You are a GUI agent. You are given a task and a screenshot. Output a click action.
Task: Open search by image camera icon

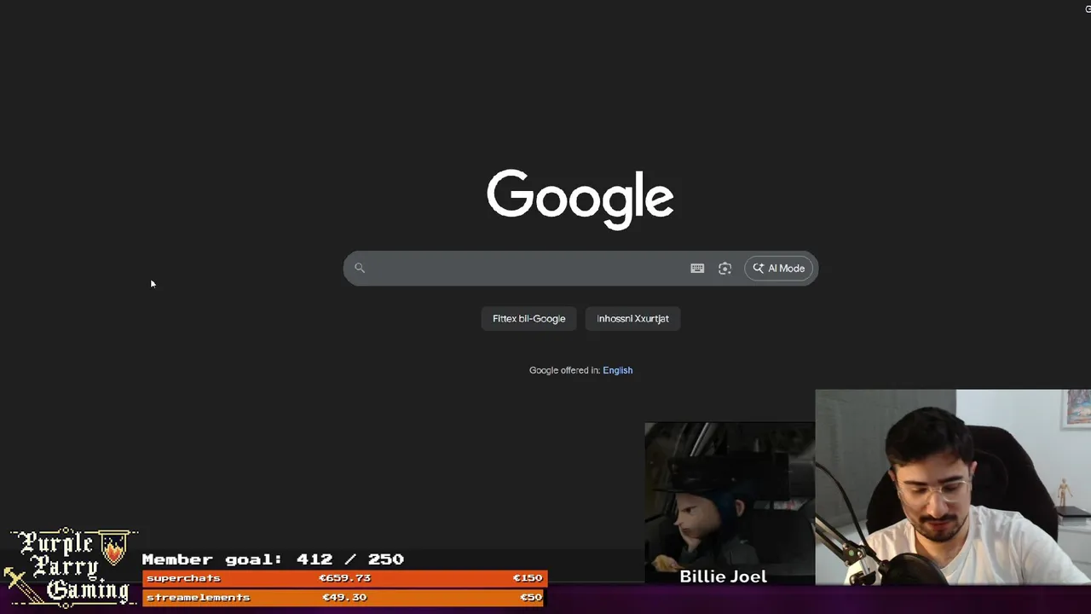pos(724,268)
